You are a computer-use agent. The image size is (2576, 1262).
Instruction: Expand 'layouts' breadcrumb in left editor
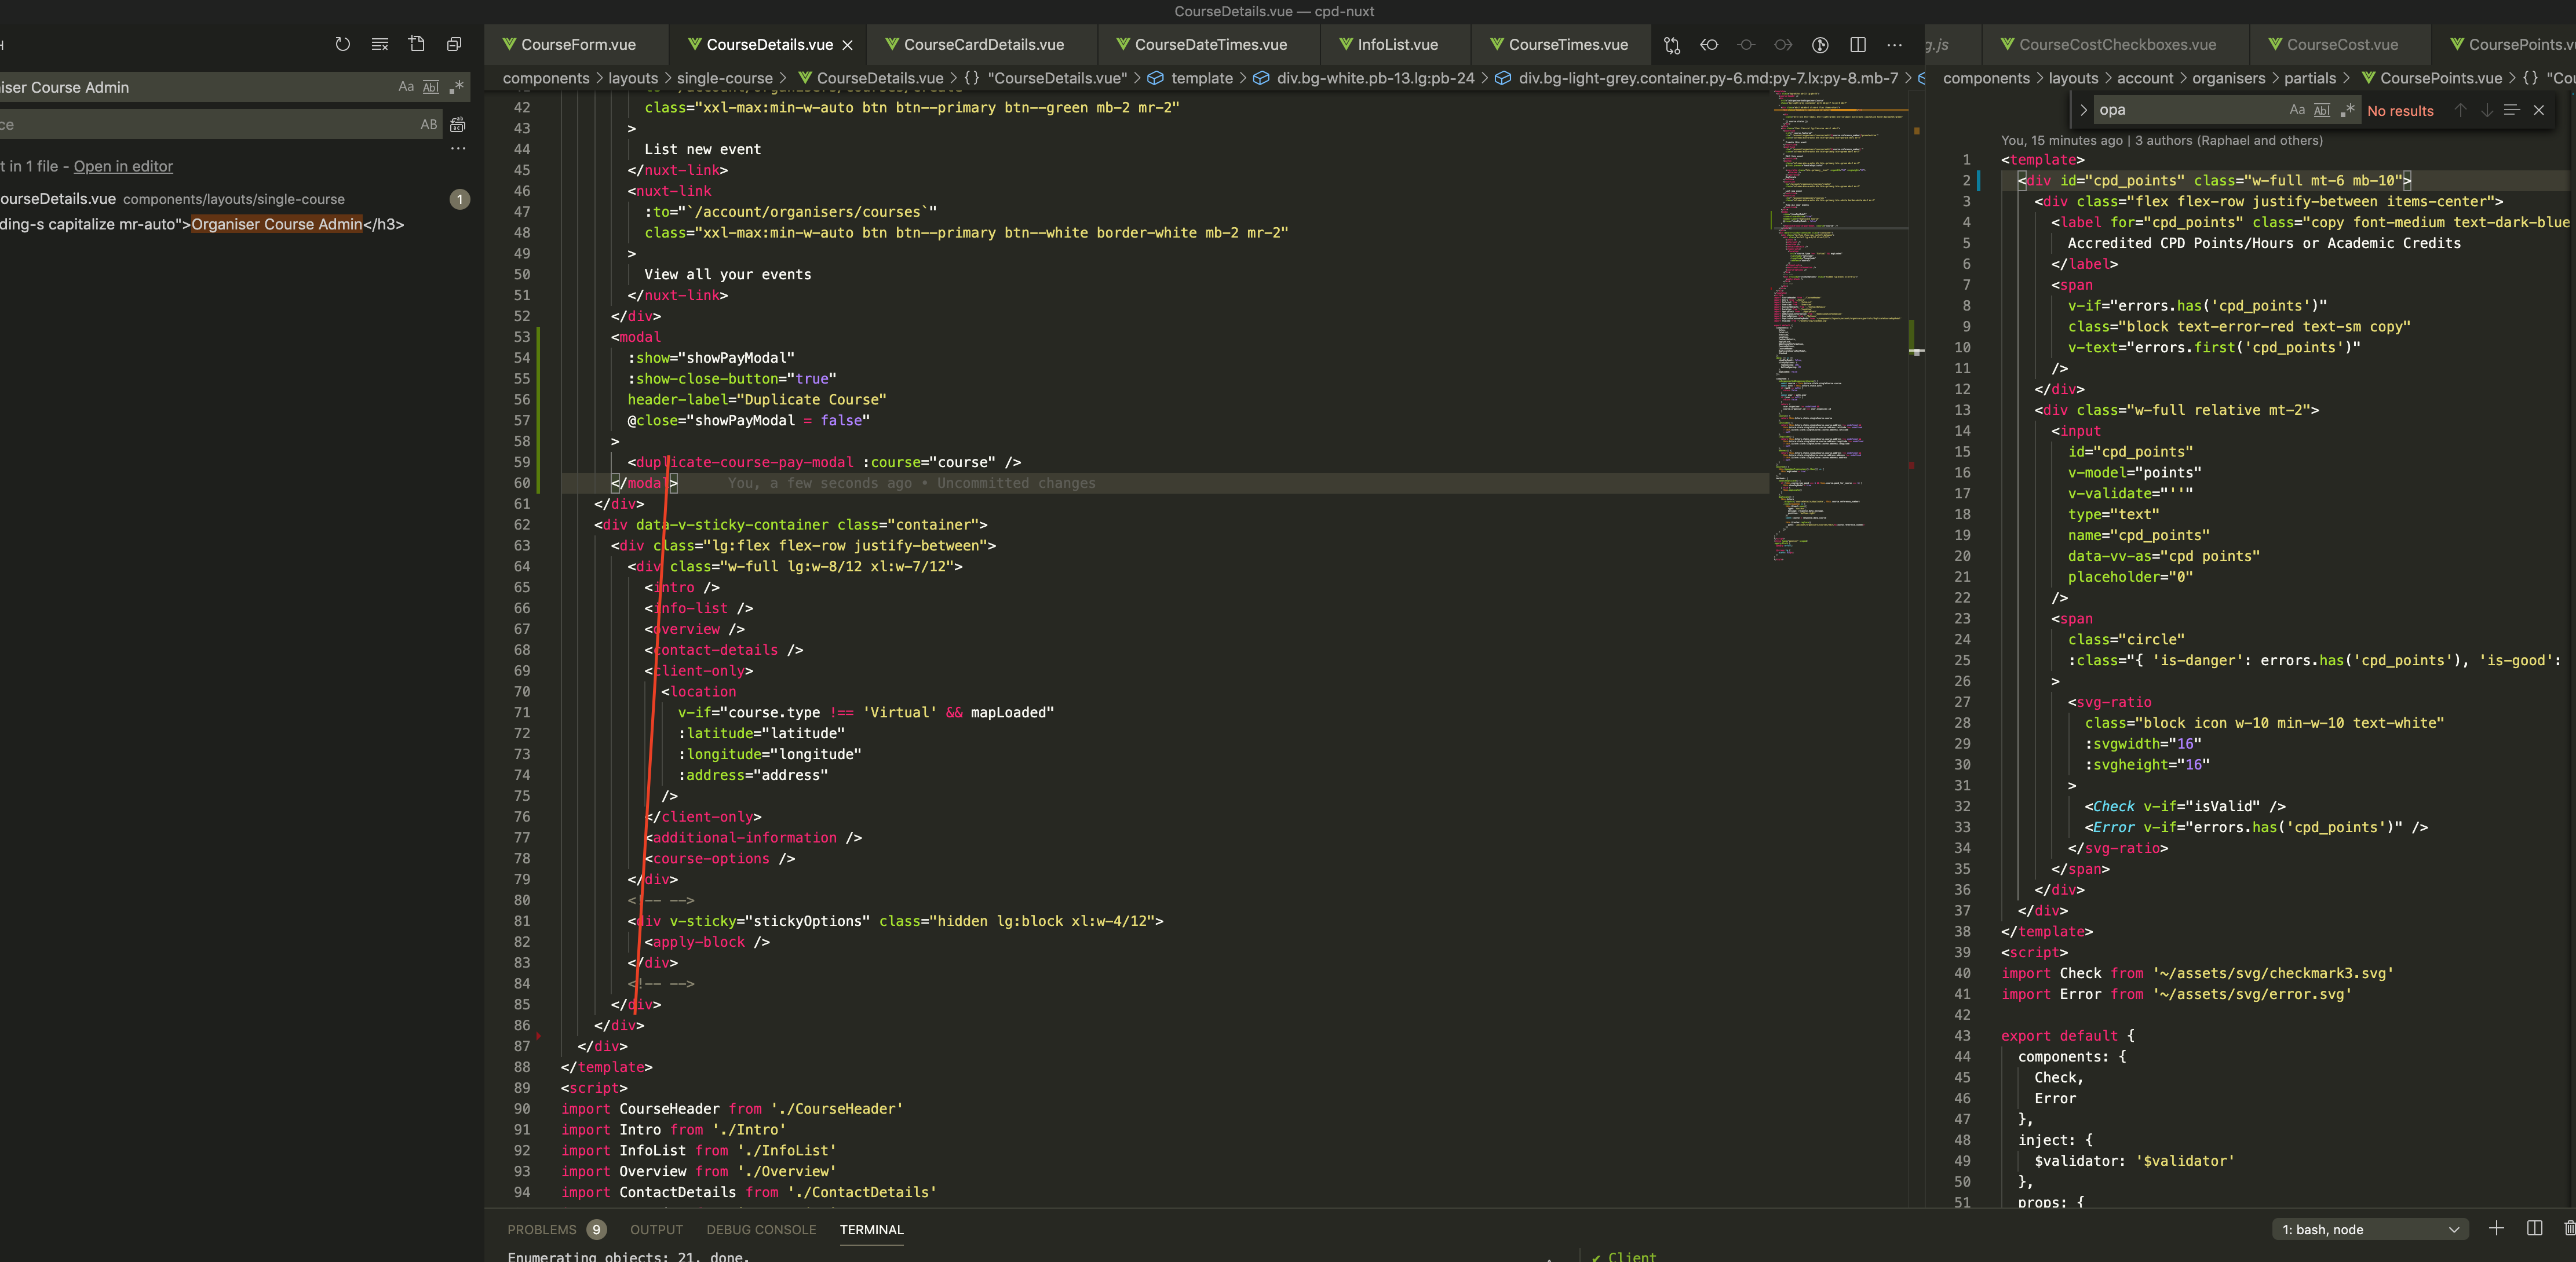[633, 78]
